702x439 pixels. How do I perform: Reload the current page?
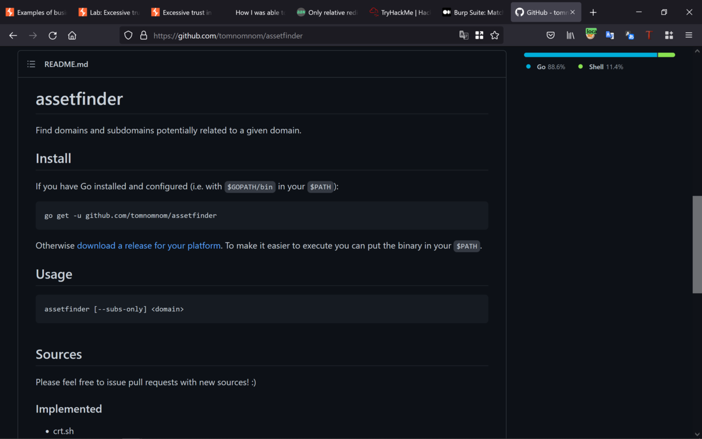tap(53, 35)
